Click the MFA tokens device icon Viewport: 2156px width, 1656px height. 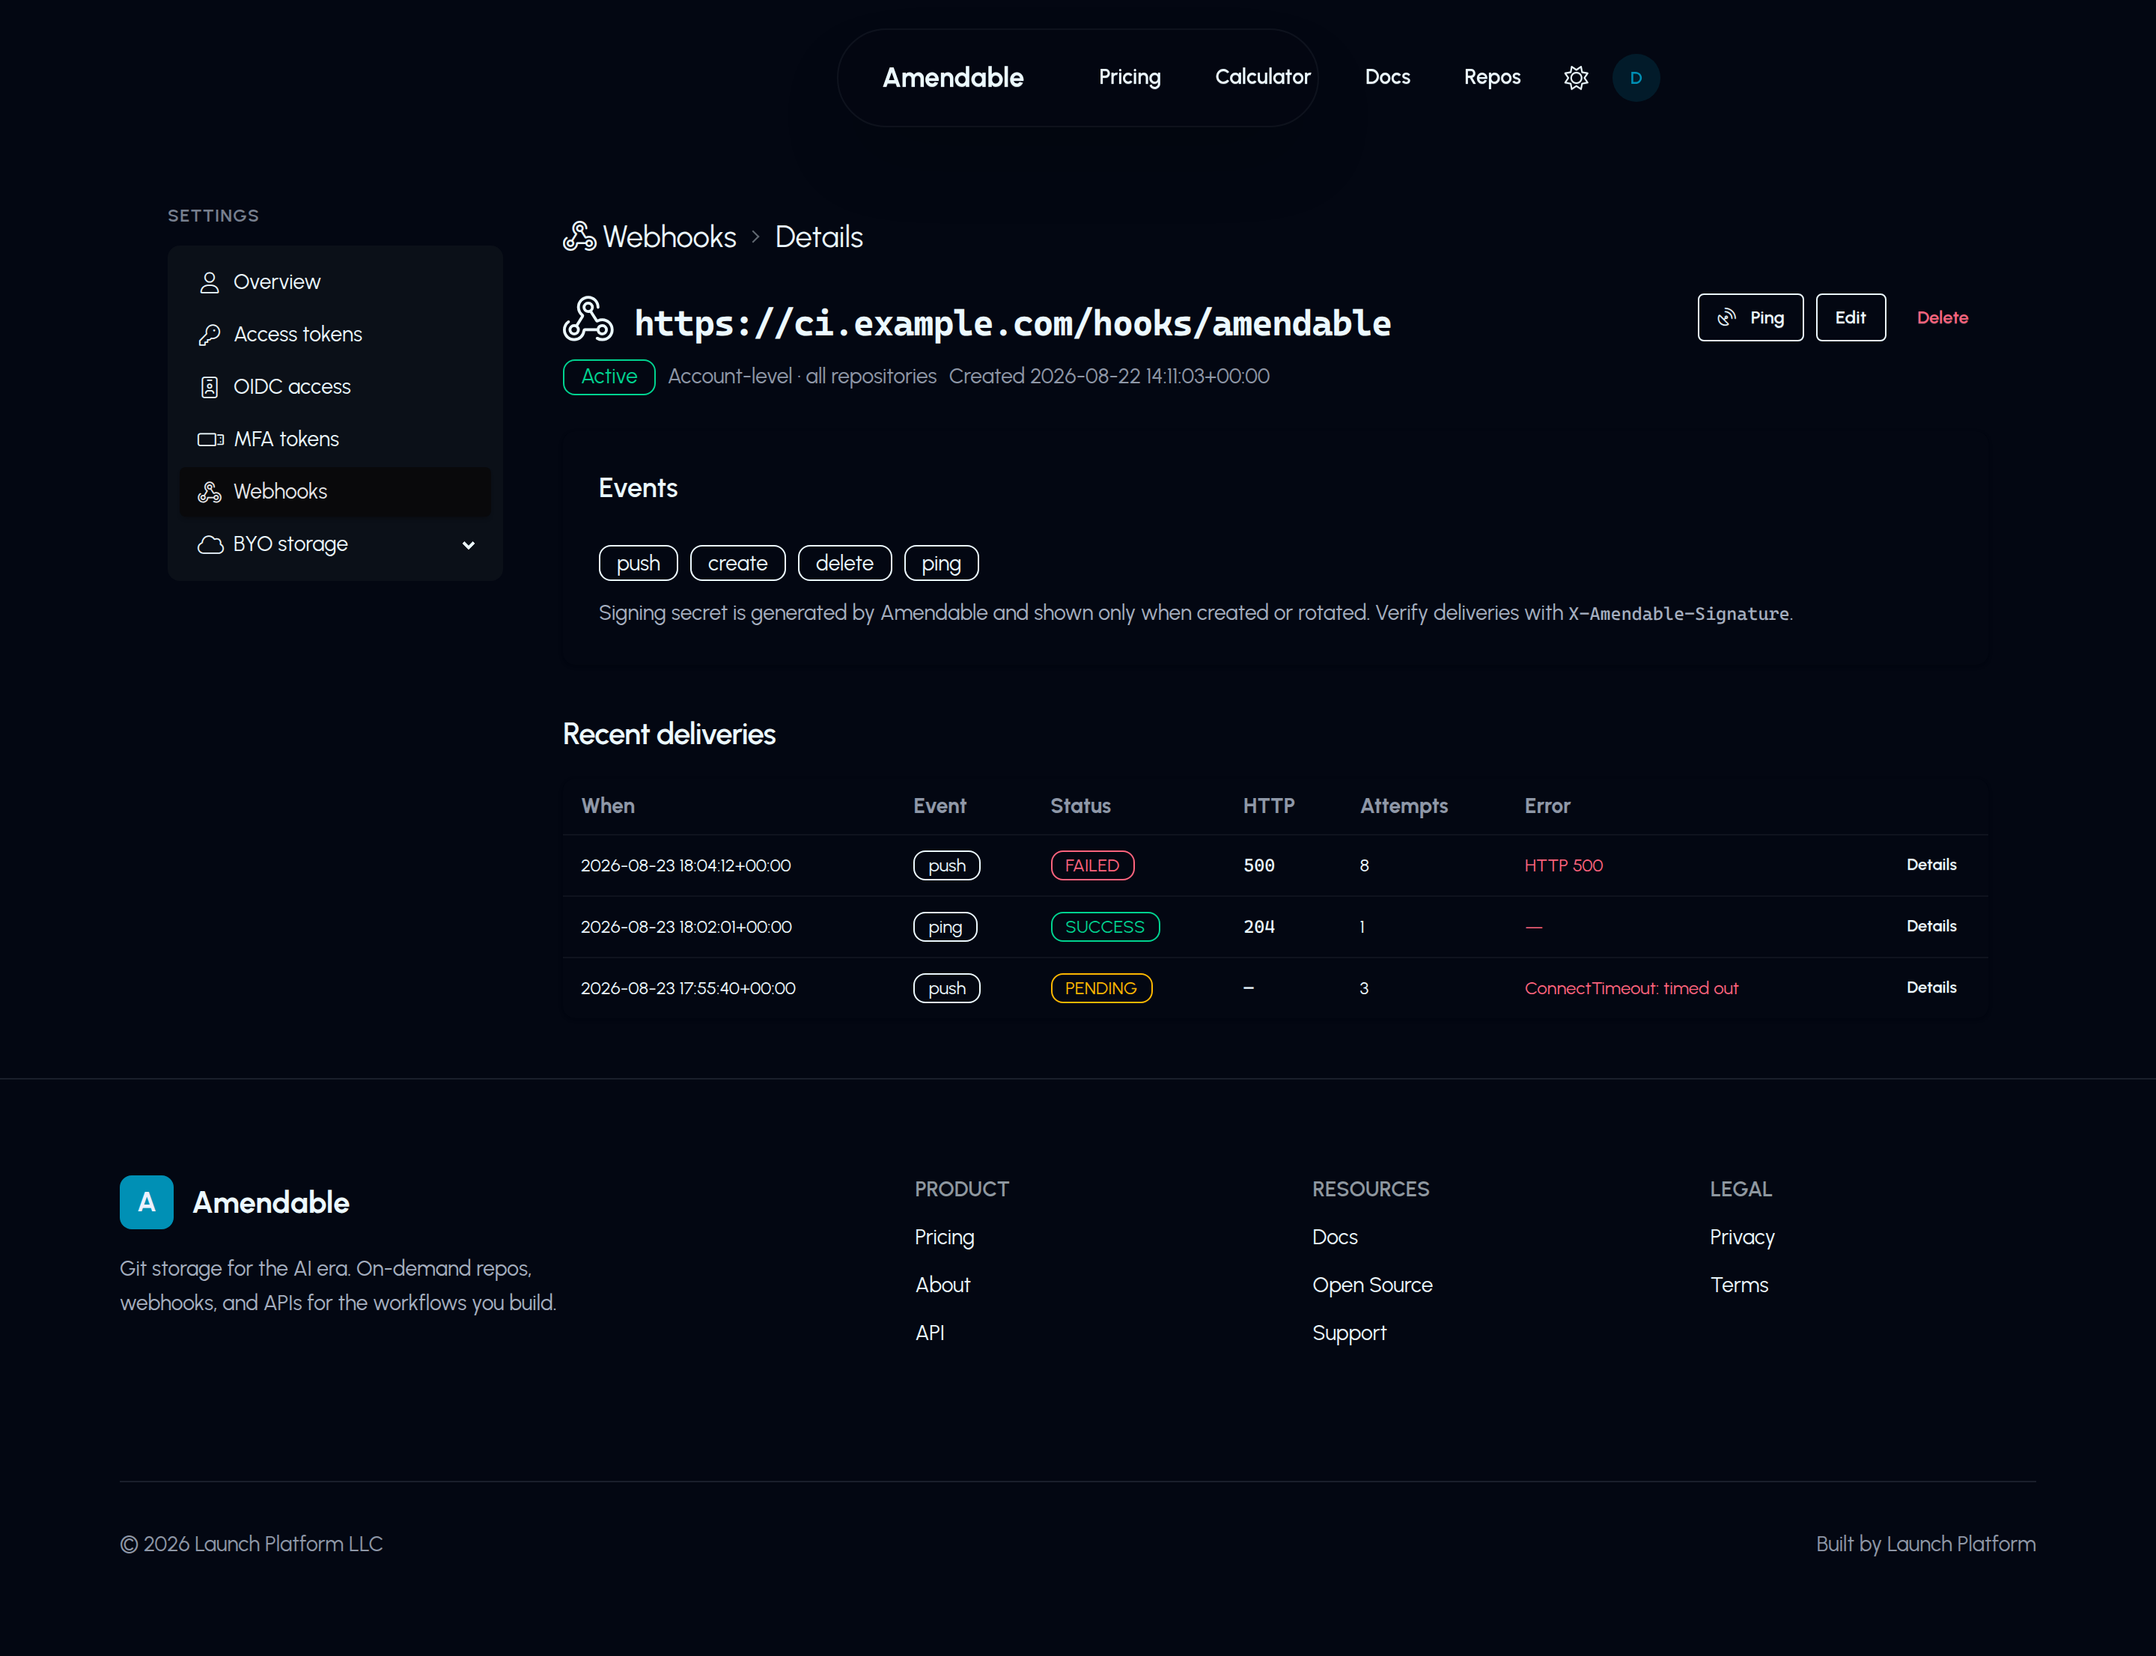tap(210, 439)
